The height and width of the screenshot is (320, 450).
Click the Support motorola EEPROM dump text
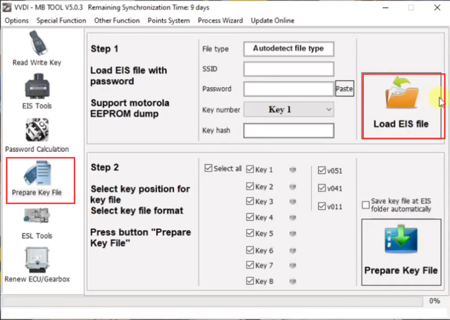[130, 109]
